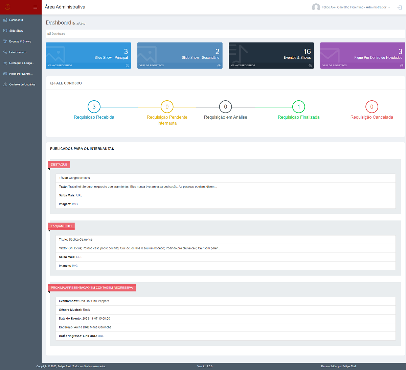Click the Fique Por Dentro envelope icon in sidebar
This screenshot has width=406, height=370.
(x=5, y=74)
